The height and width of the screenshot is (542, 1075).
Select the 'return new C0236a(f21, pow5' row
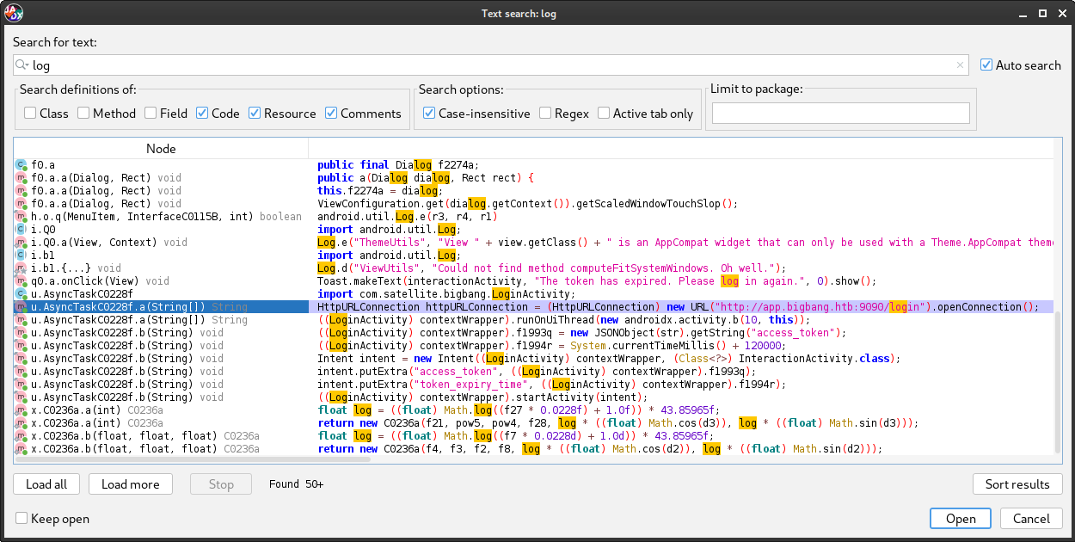[534, 423]
